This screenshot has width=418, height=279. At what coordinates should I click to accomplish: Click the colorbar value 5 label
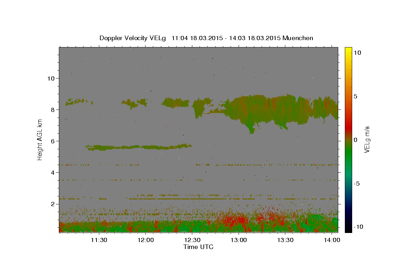[x=356, y=96]
